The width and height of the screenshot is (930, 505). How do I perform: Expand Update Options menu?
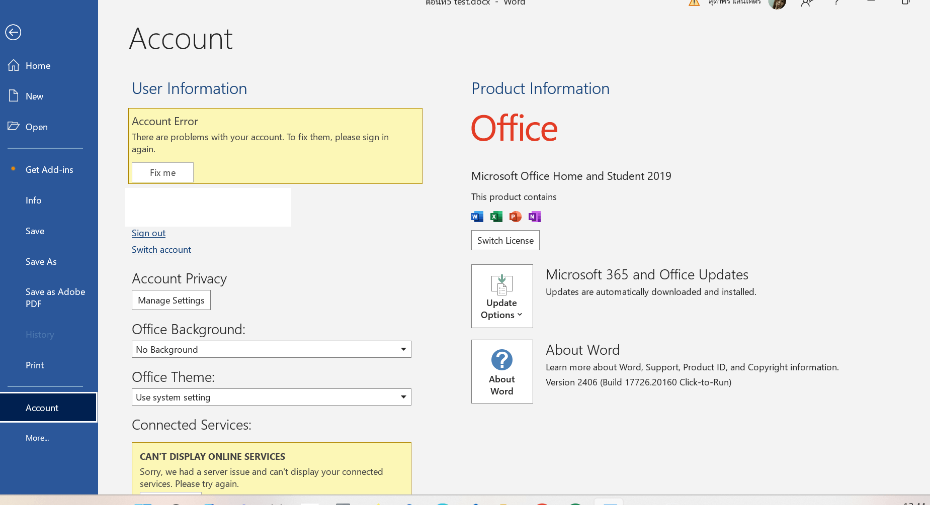[x=502, y=296]
